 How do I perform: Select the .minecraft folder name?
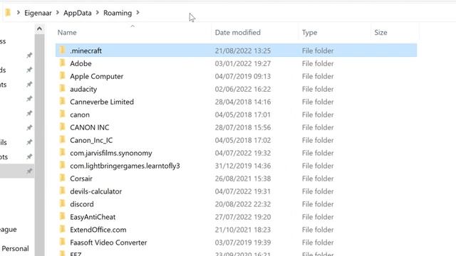[85, 50]
